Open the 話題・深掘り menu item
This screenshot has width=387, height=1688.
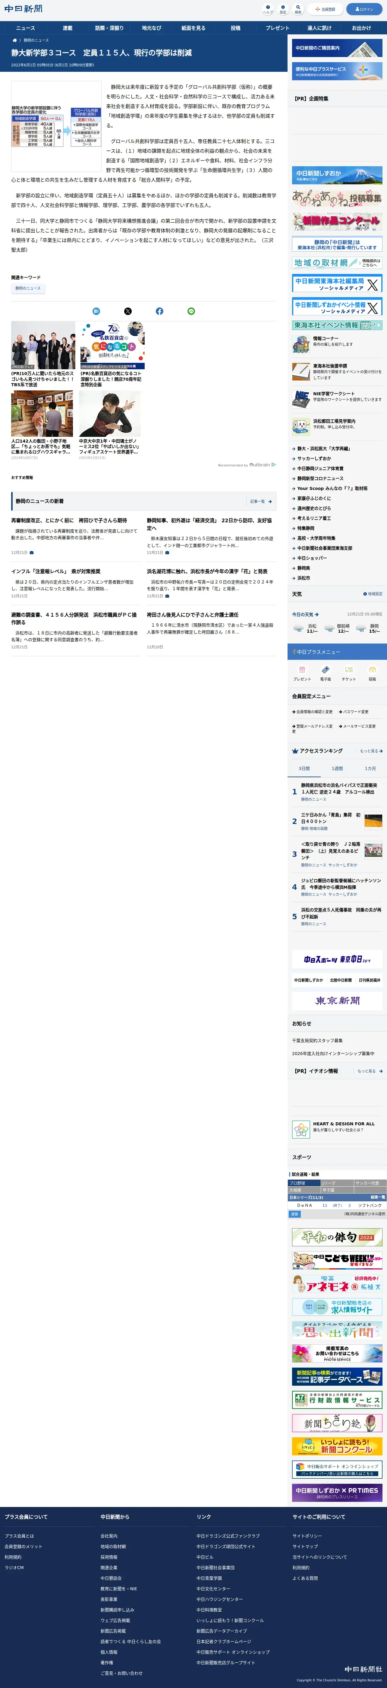[109, 28]
